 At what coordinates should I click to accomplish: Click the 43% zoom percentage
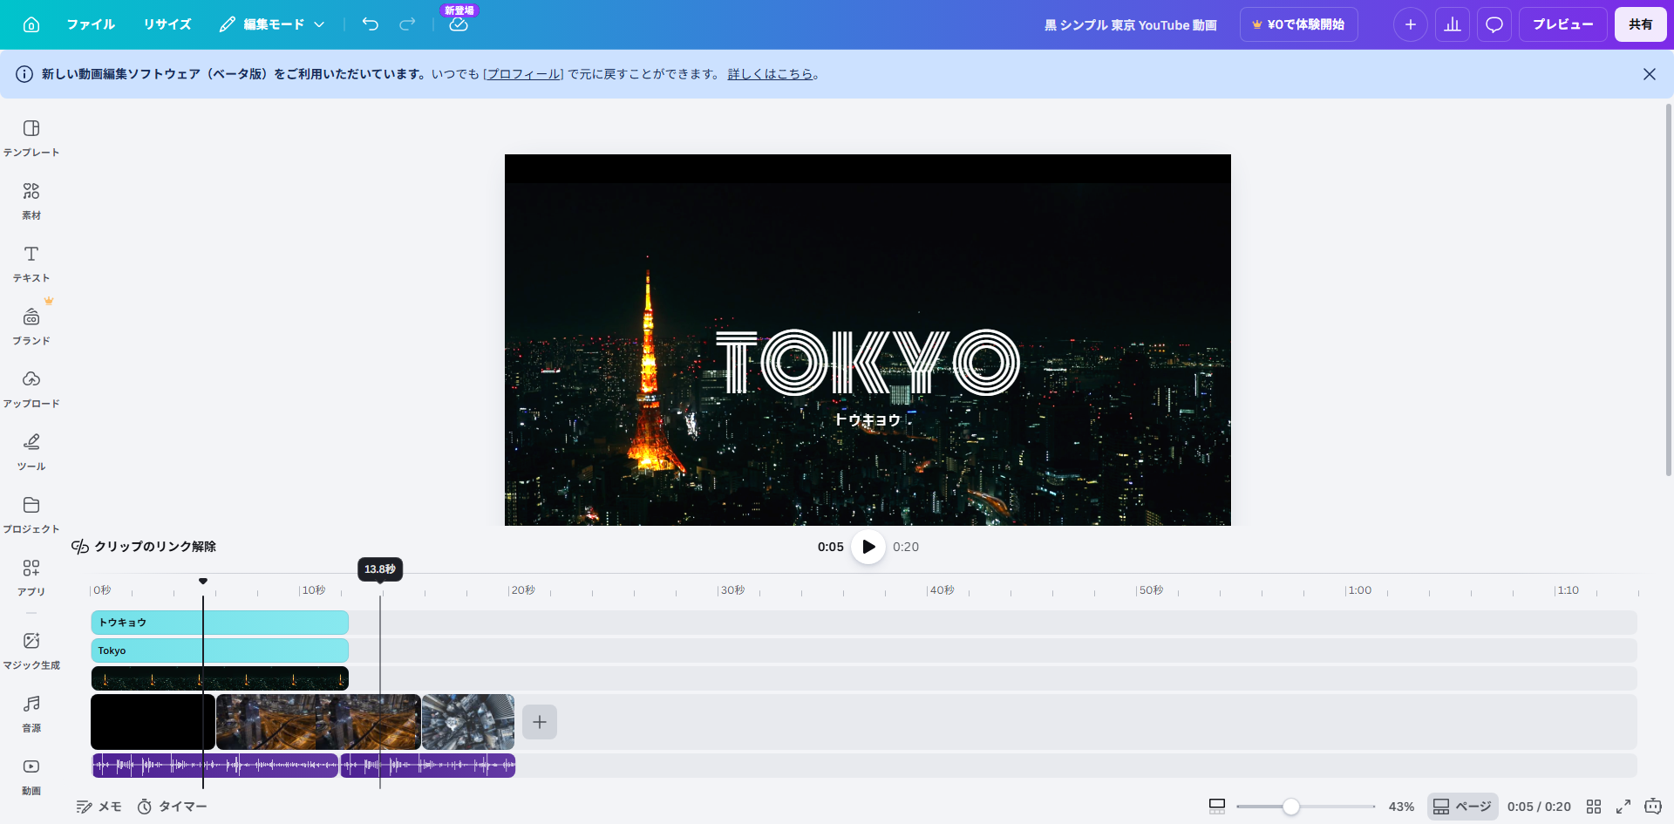point(1401,807)
